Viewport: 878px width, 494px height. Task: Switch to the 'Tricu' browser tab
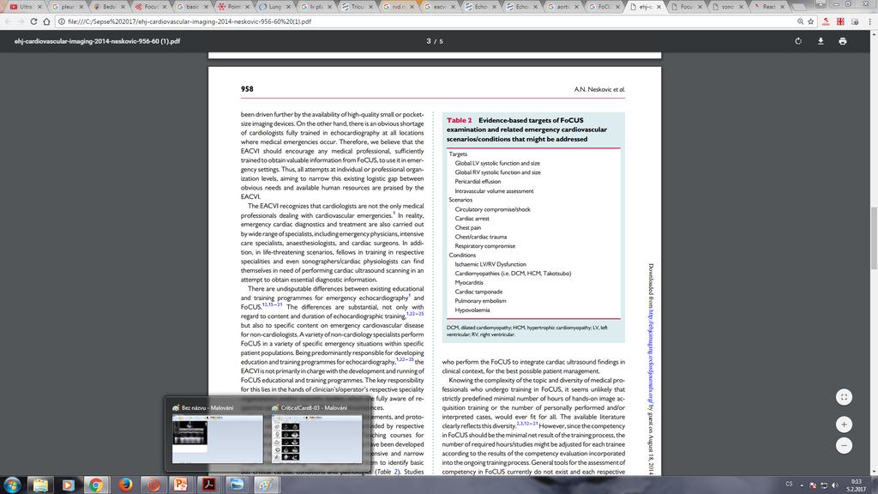(x=358, y=7)
